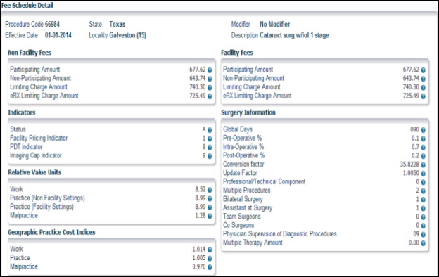Screen dimensions: 439x277
Task: Open help icon for Multiple Procedures
Action: pos(423,191)
